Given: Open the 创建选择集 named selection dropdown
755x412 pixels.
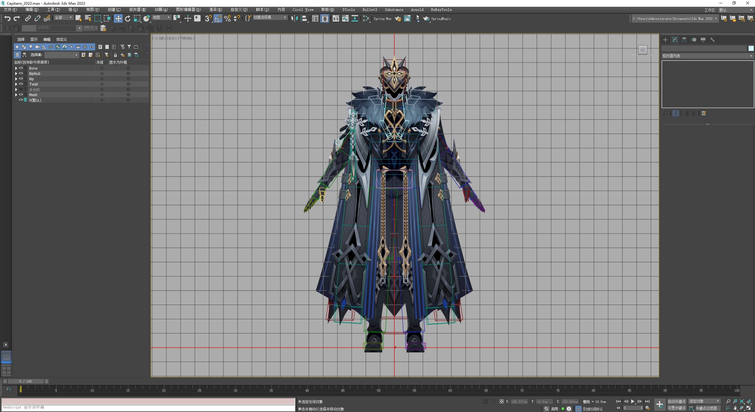Looking at the screenshot, I should [270, 17].
